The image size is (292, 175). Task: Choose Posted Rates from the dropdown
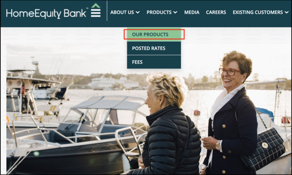(154, 48)
